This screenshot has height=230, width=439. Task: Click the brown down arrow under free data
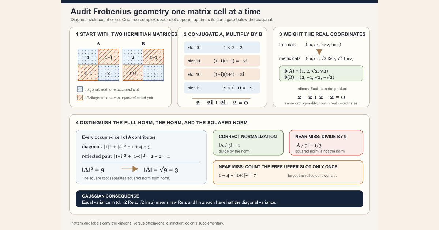[319, 52]
